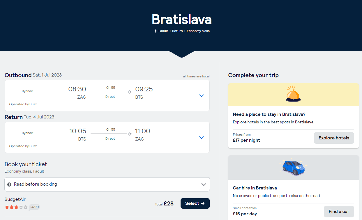Click the return flight airplane icon
The image size is (362, 220).
(130, 134)
